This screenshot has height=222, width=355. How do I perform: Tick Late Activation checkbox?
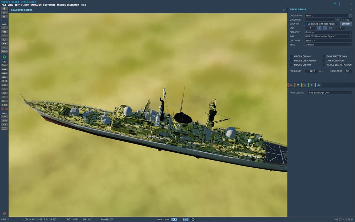tap(324, 60)
